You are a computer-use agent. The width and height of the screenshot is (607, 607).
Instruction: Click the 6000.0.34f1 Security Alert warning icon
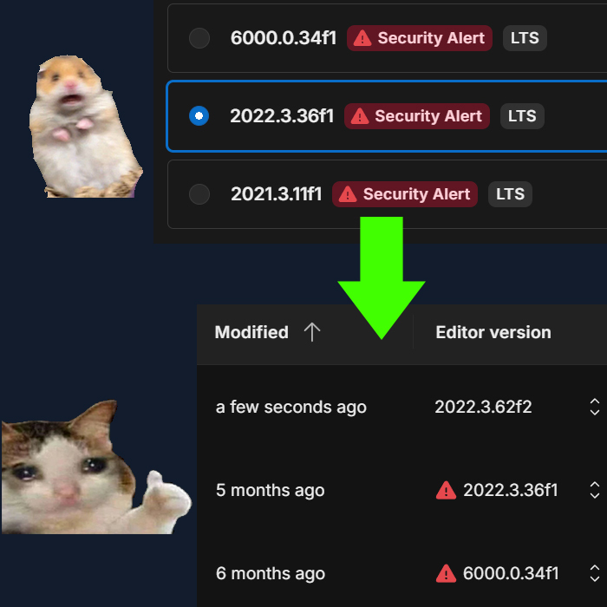362,38
